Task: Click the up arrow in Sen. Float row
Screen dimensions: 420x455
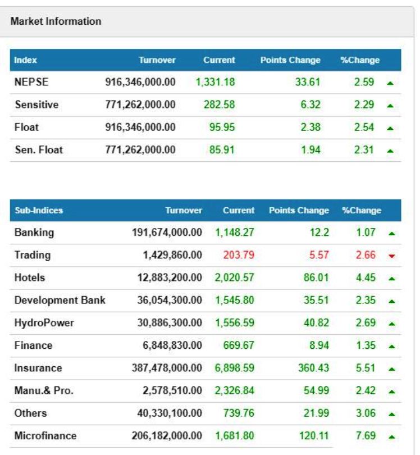Action: (390, 151)
